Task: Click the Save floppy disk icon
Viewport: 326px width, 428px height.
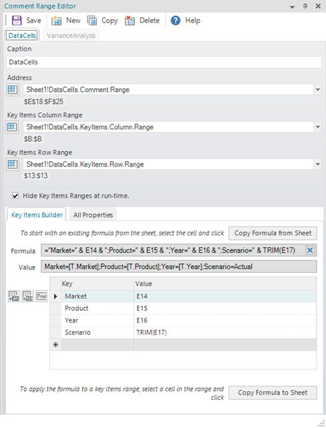Action: (17, 21)
